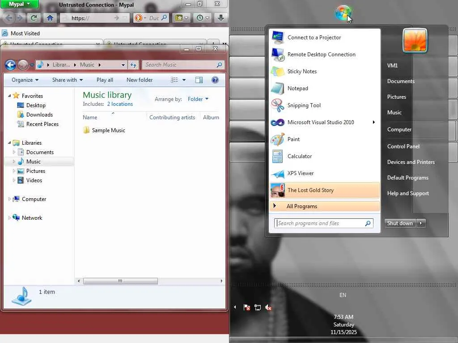
Task: Expand the Computer node in navigation pane
Action: tap(9, 199)
